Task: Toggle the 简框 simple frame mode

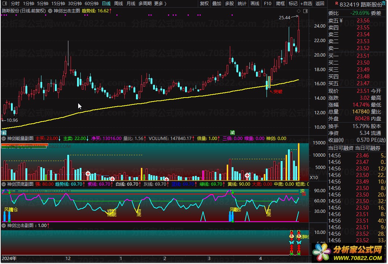Action: [280, 4]
